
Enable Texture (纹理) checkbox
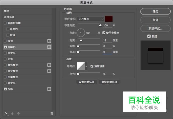coord(8,35)
